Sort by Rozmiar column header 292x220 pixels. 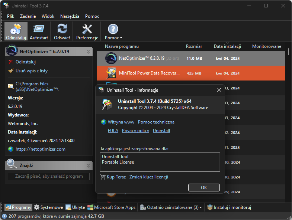pyautogui.click(x=194, y=46)
